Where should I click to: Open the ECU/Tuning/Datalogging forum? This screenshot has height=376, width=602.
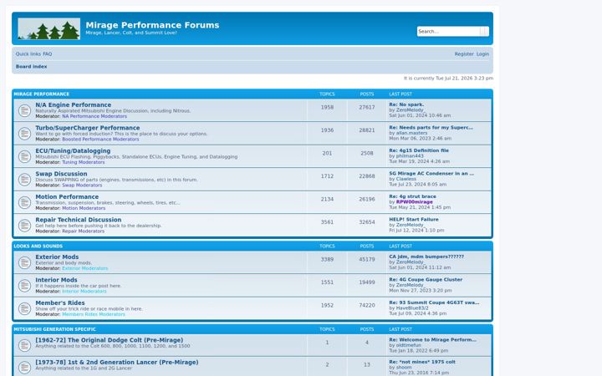tap(73, 150)
